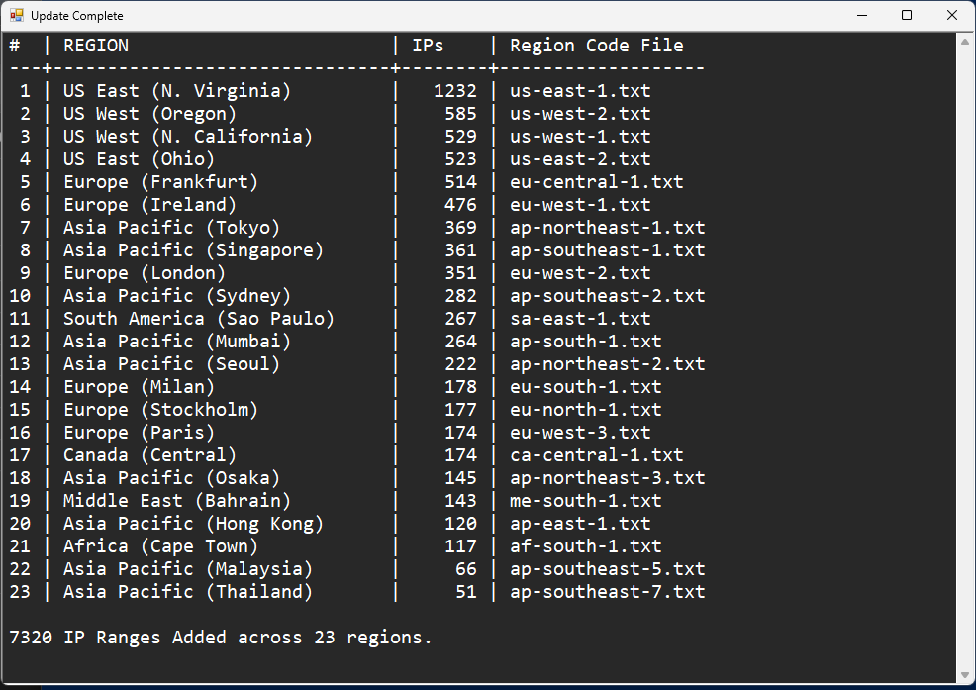Click the Asia Pacific (Thailand) row

[188, 592]
